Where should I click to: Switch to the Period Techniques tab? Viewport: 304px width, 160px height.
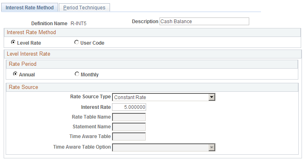[84, 8]
